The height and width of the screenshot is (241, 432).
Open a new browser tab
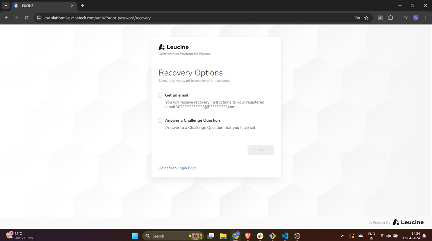click(82, 6)
